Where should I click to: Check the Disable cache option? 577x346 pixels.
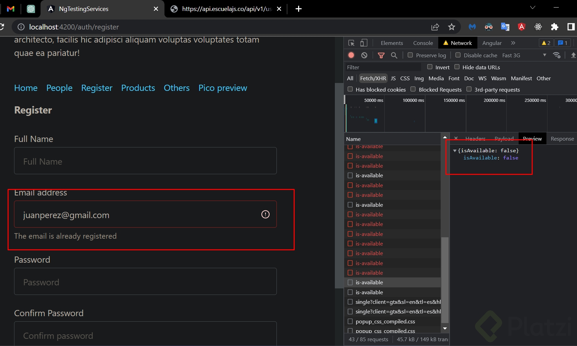(458, 55)
